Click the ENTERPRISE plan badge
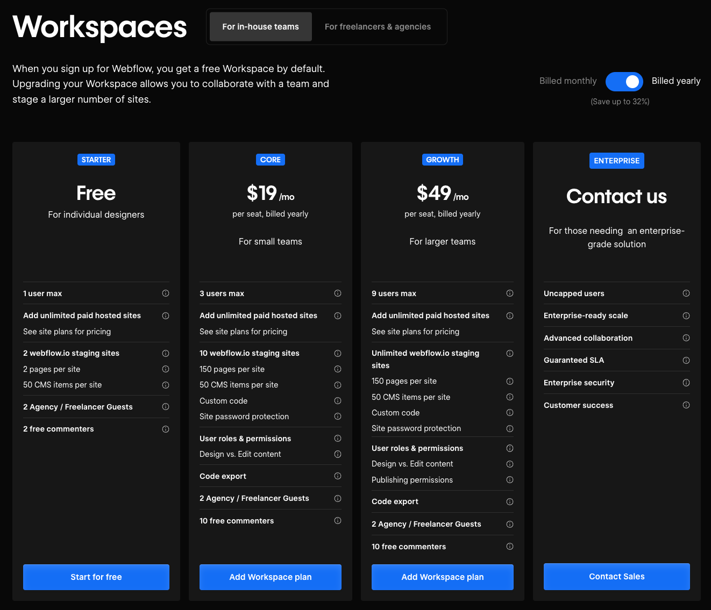Image resolution: width=711 pixels, height=610 pixels. (617, 161)
